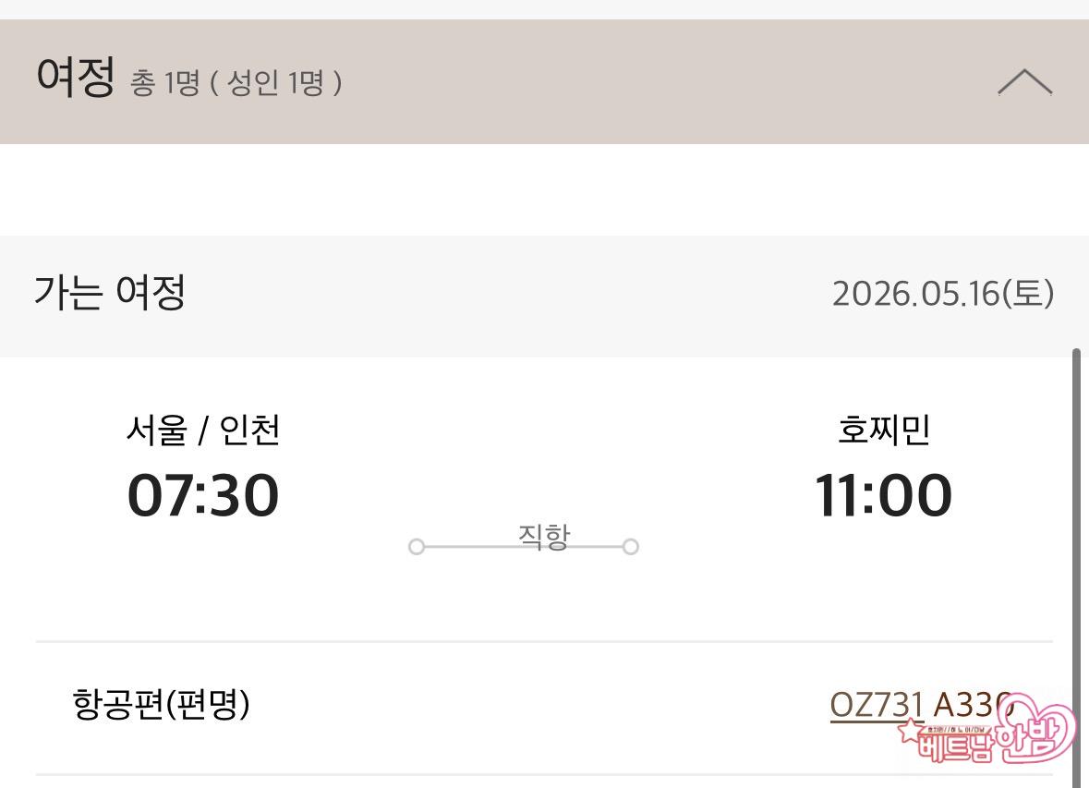Click the 항공편(편명) row label

tap(161, 704)
